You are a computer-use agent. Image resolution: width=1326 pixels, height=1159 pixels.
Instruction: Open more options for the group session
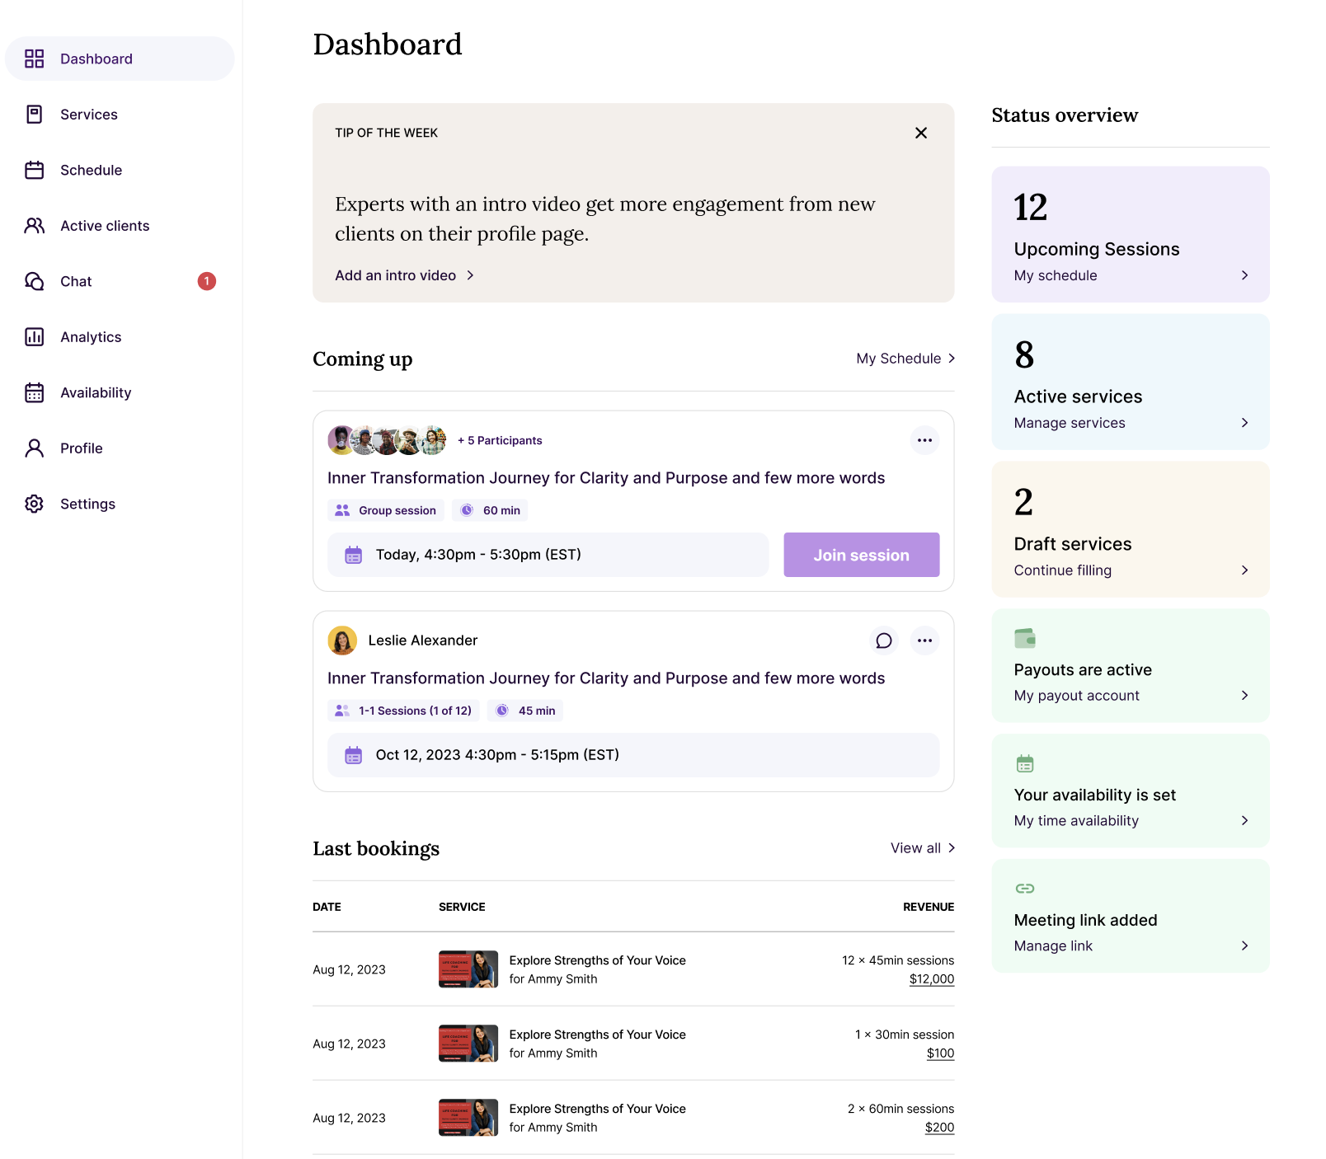[924, 440]
